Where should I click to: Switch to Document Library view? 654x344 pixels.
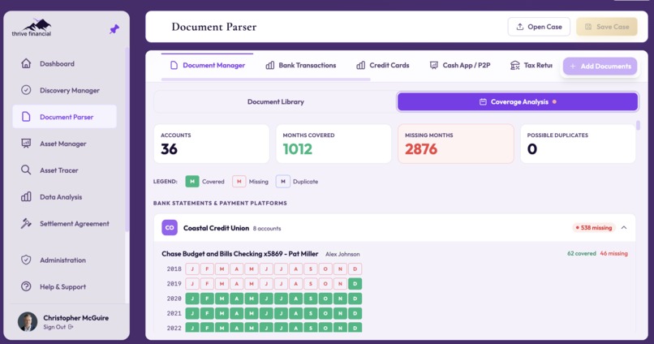(x=275, y=101)
